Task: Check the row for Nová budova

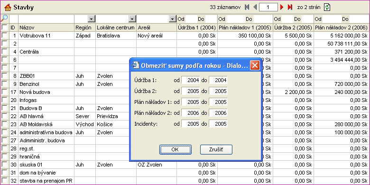Action: point(4,92)
